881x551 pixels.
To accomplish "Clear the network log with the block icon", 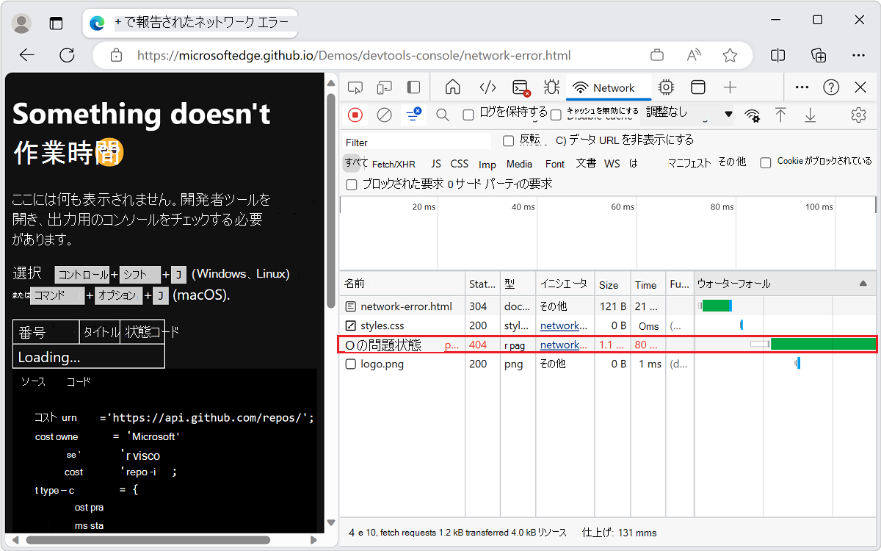I will coord(383,115).
